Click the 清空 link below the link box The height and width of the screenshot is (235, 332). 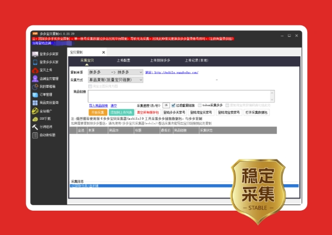point(114,105)
